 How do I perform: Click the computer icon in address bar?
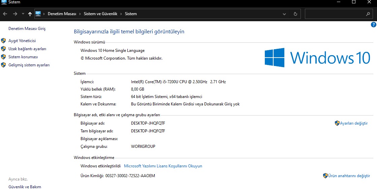tap(38, 14)
